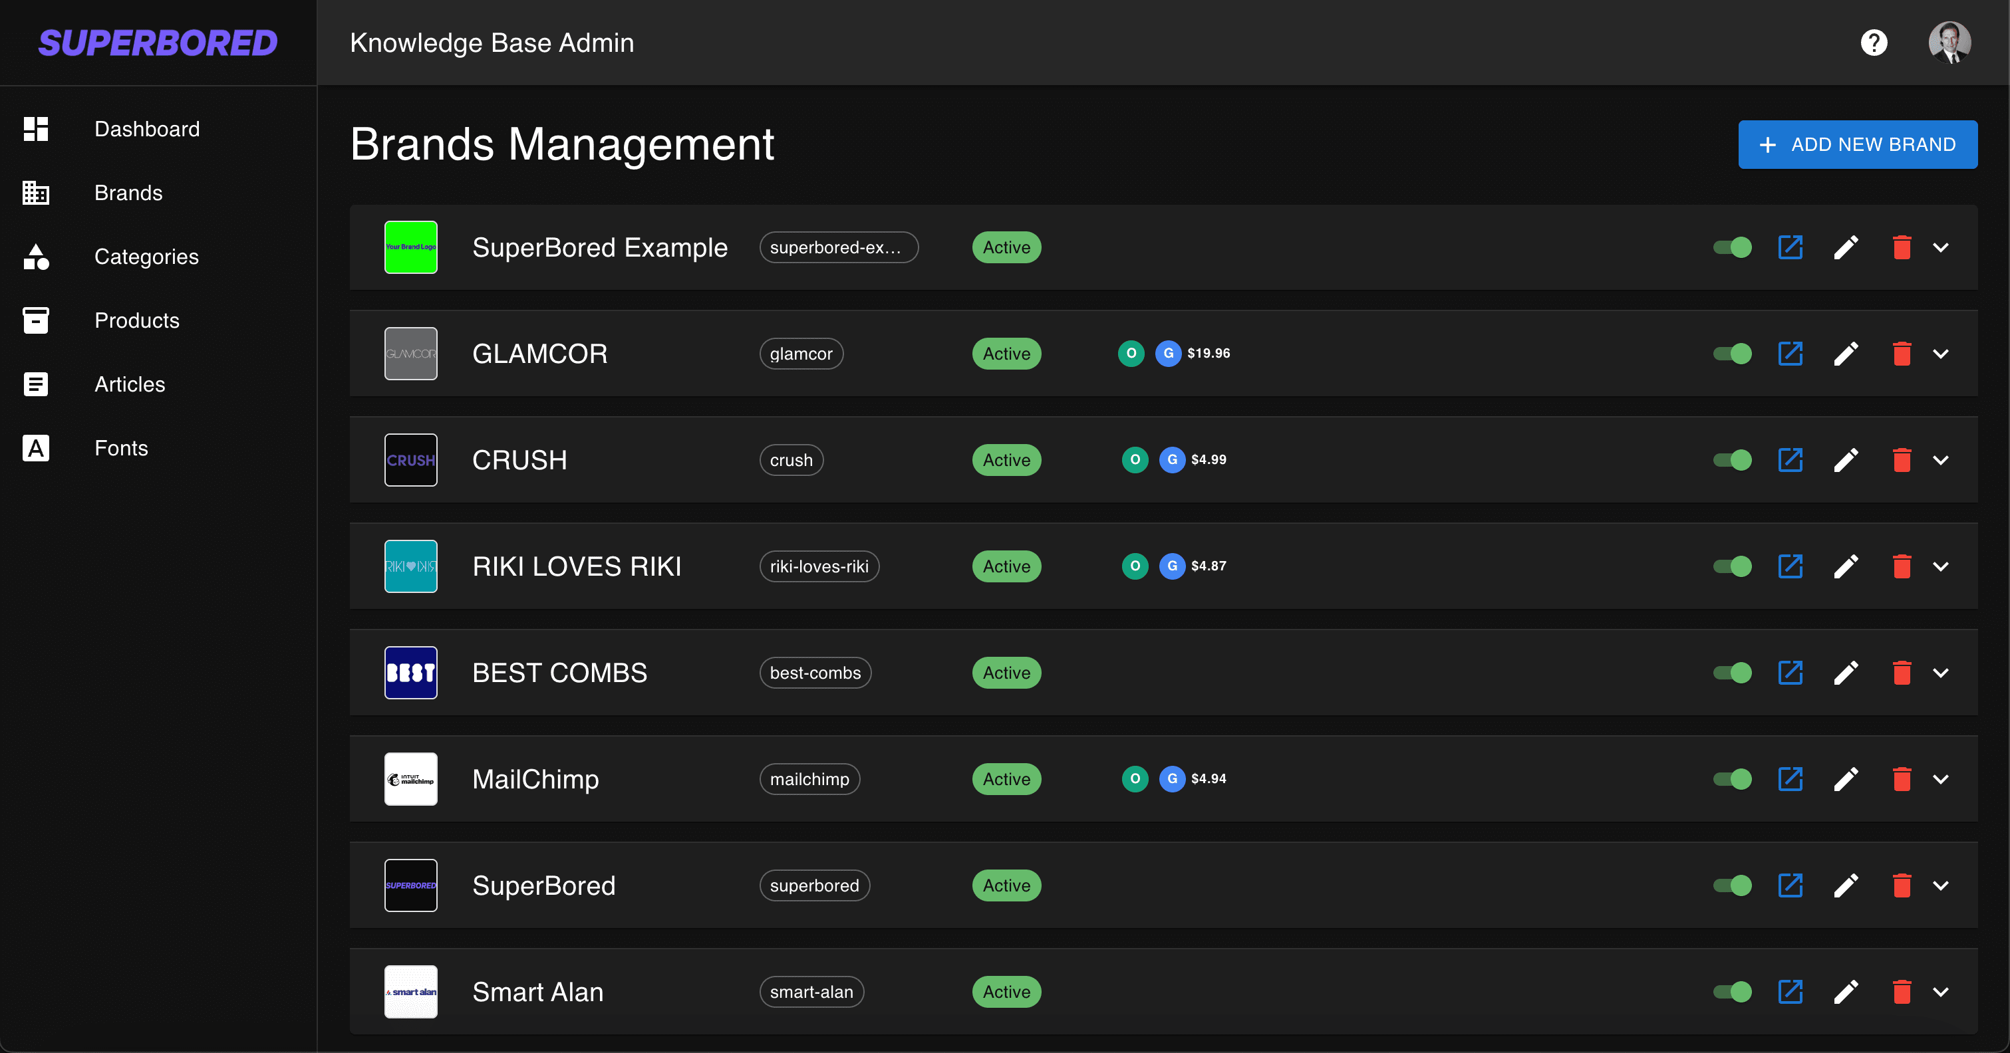Viewport: 2010px width, 1053px height.
Task: Open the Products section from the sidebar
Action: pos(136,320)
